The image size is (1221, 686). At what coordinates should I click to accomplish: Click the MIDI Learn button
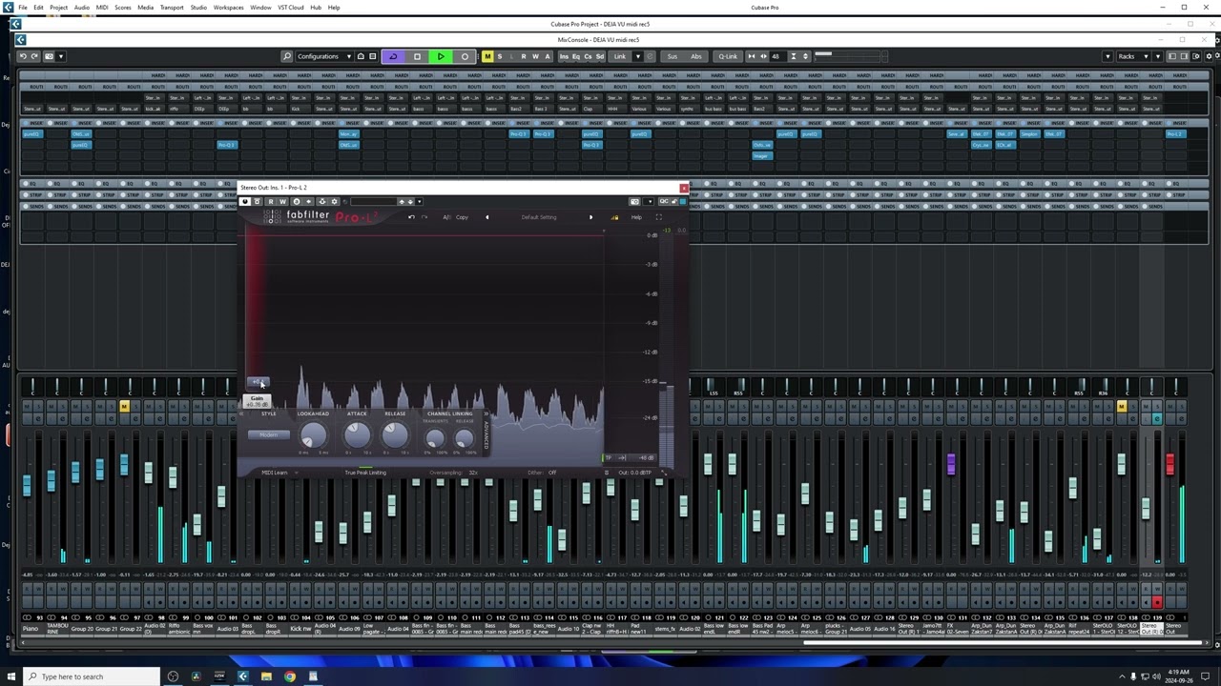pyautogui.click(x=275, y=473)
